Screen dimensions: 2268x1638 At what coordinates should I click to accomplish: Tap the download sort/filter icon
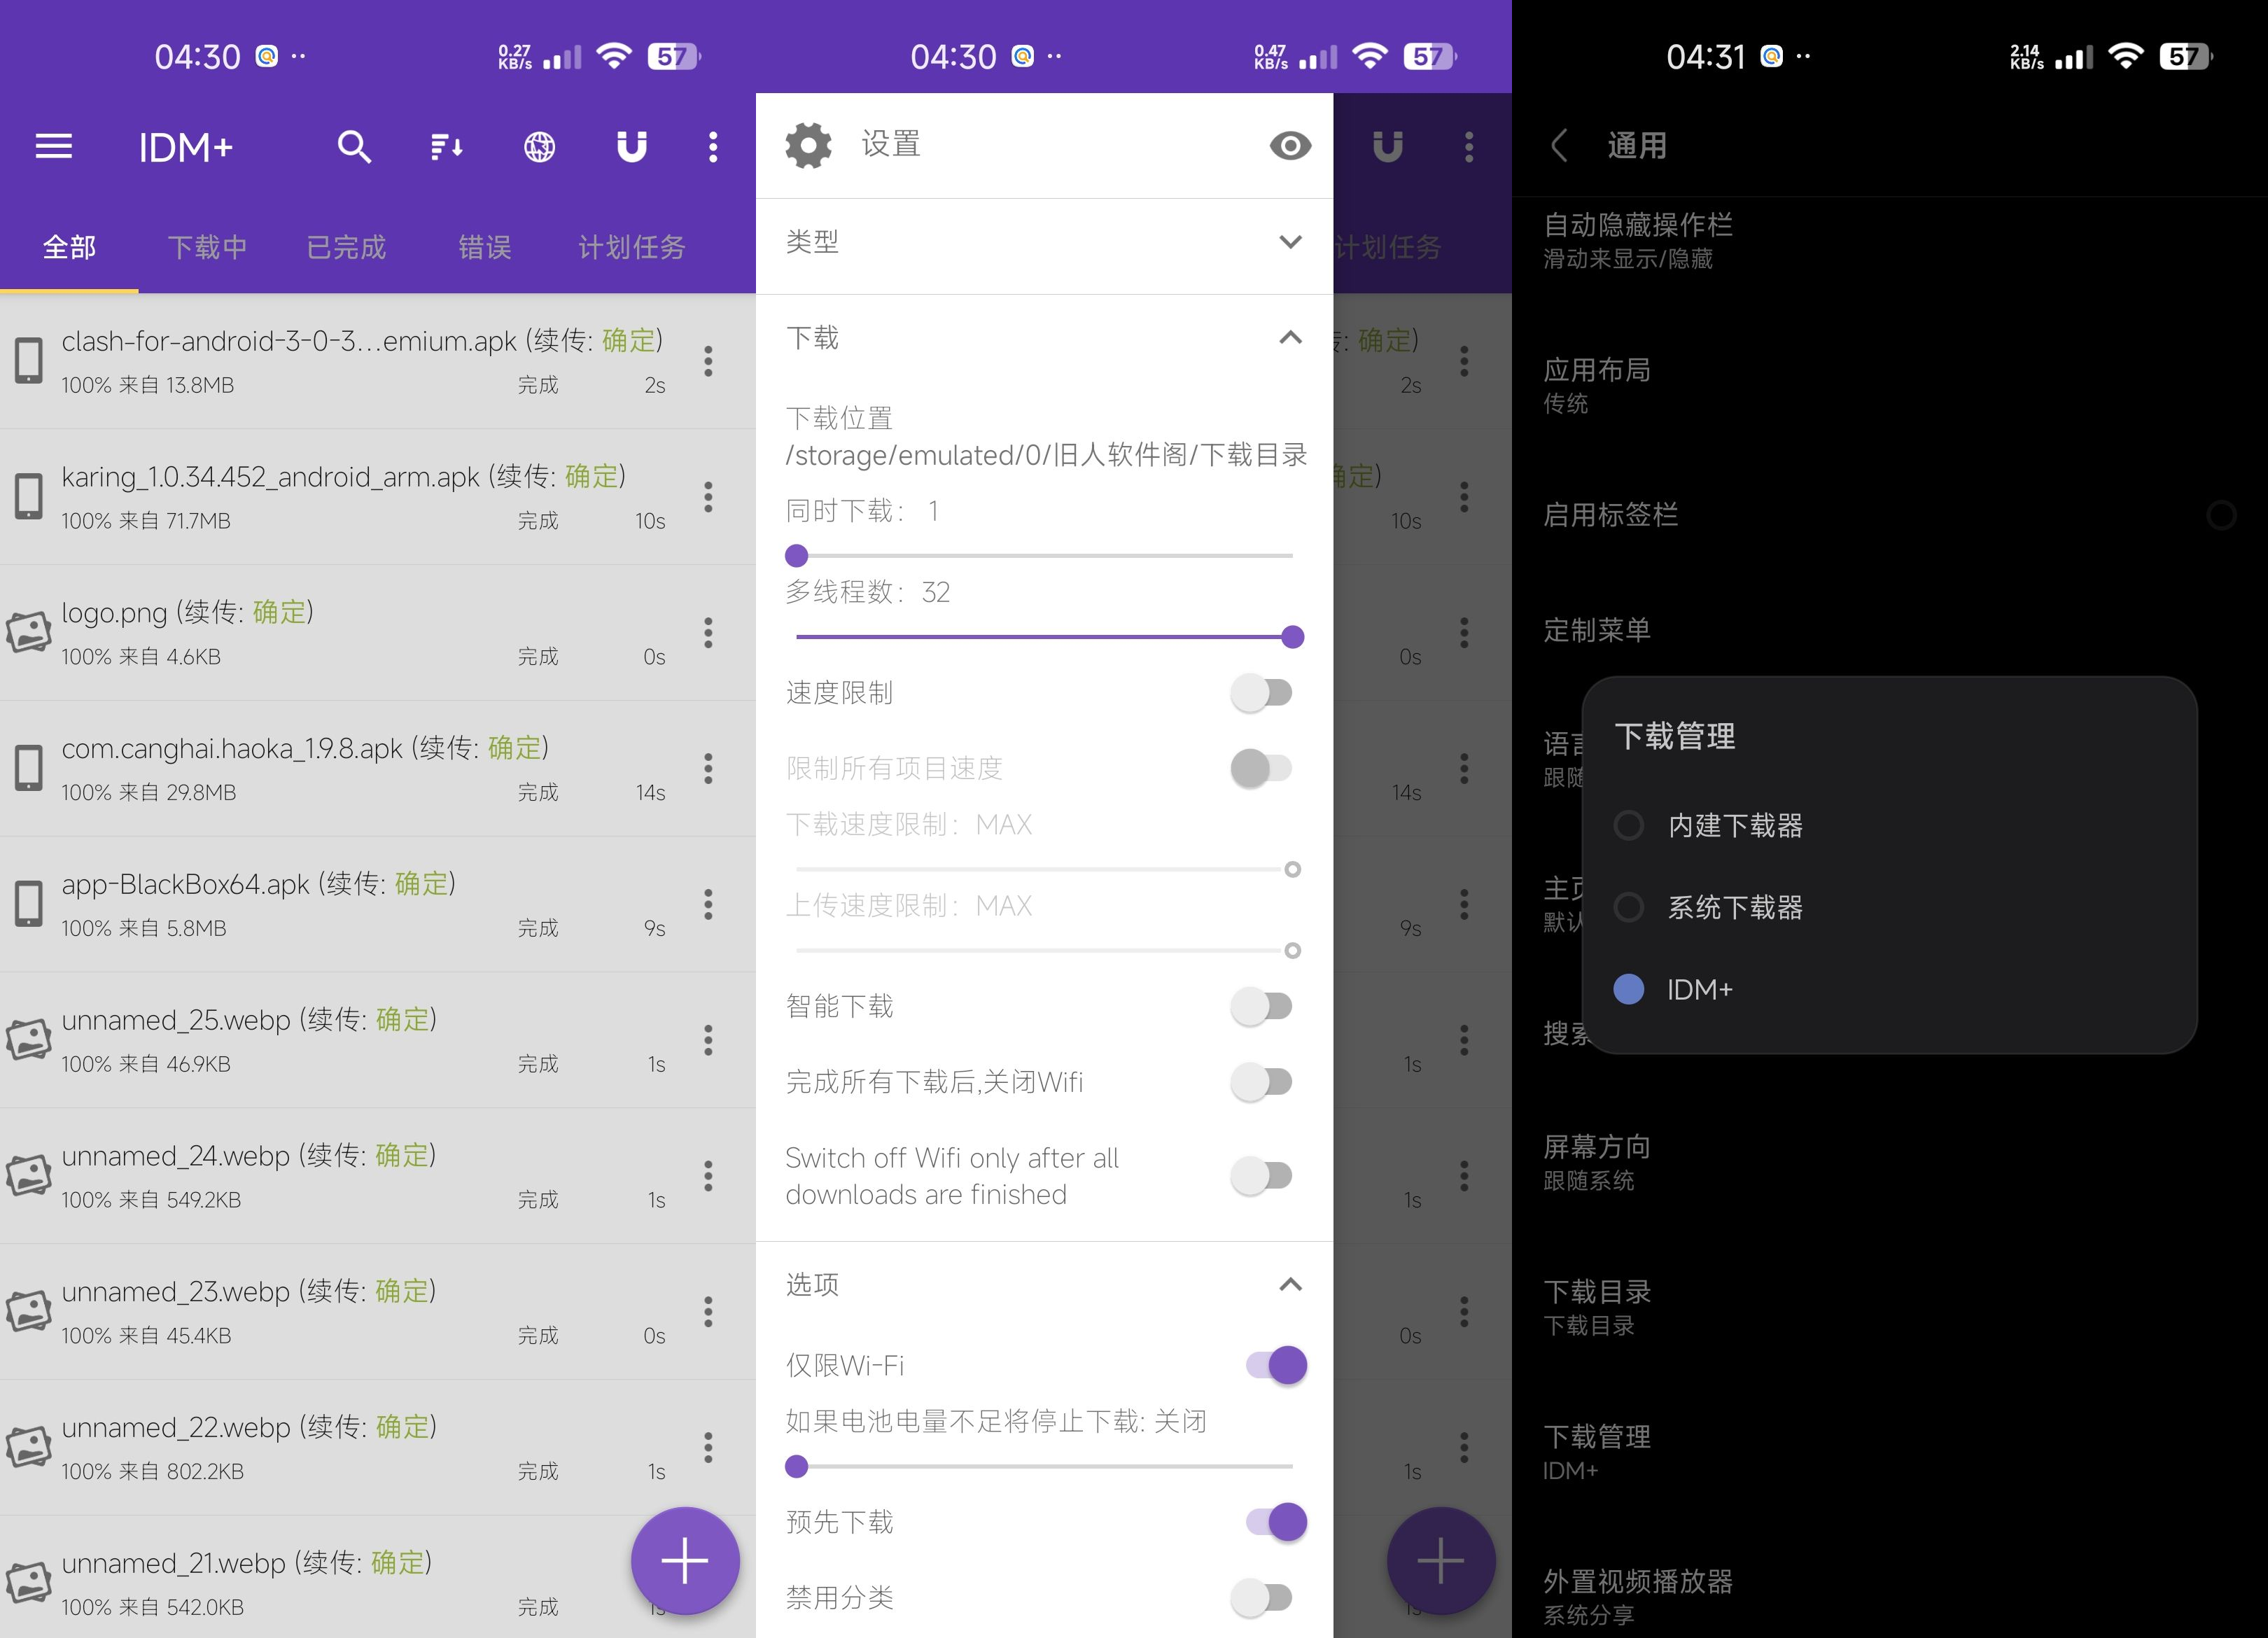click(445, 146)
